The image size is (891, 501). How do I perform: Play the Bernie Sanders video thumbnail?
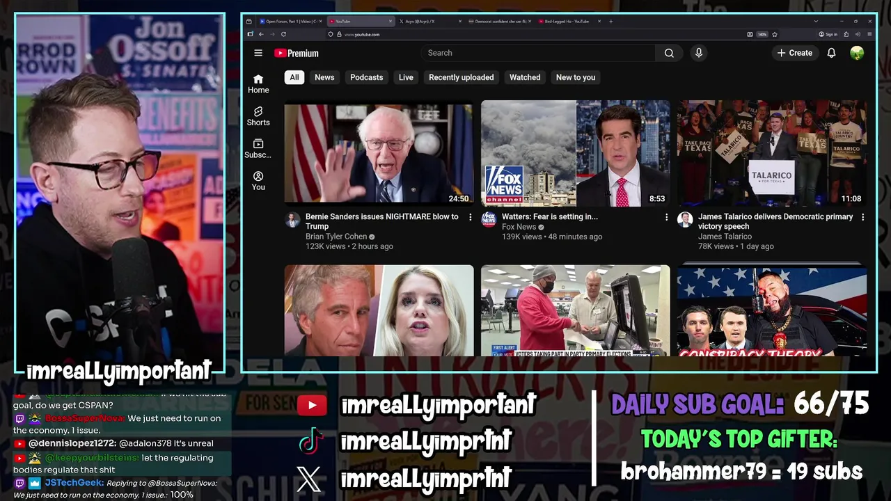379,153
